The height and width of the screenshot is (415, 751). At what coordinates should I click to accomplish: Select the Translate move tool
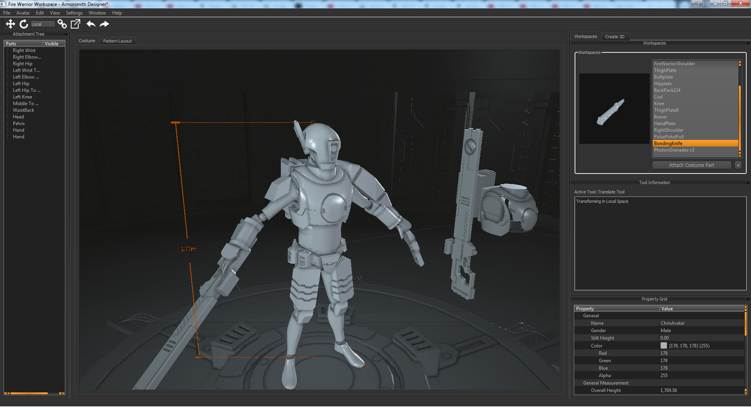pyautogui.click(x=11, y=24)
